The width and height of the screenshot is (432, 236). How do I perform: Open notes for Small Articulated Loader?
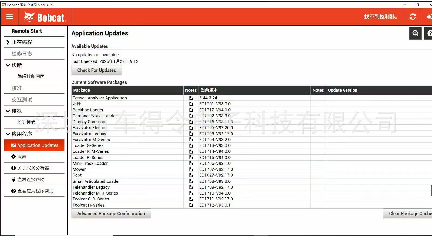[191, 181]
